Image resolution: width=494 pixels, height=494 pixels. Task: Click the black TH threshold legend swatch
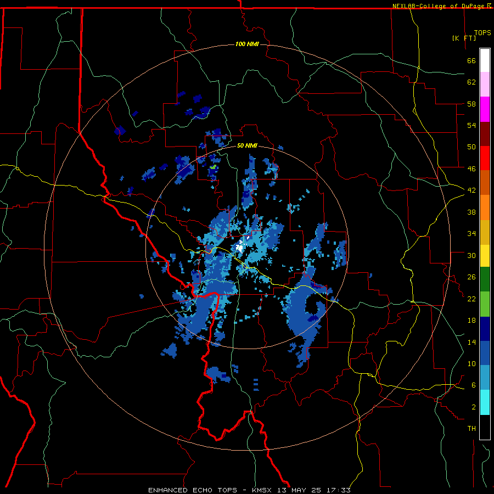pyautogui.click(x=485, y=427)
